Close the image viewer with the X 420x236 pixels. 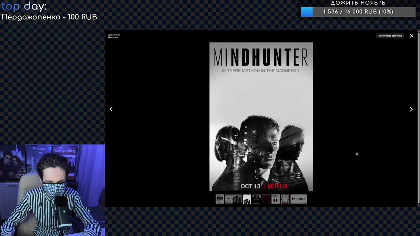411,36
